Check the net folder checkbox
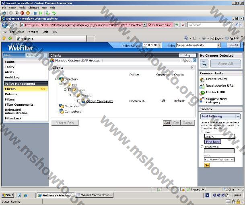Image resolution: width=245 pixels, height=205 pixels. (65, 84)
